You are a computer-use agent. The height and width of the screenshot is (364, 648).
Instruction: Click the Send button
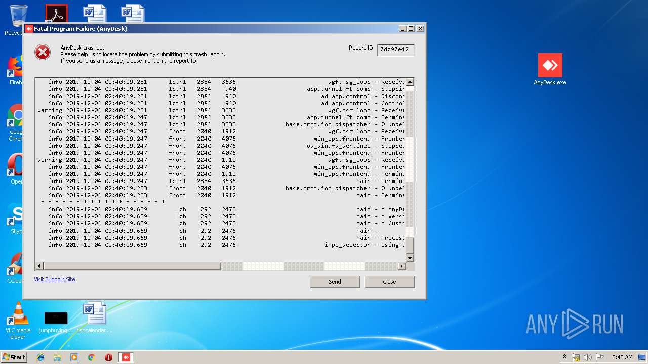coord(335,282)
